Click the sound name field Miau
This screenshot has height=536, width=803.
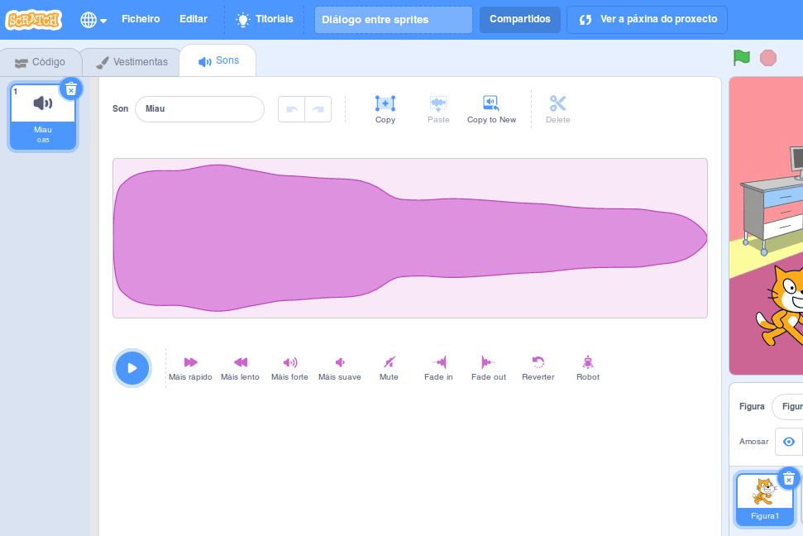point(199,108)
